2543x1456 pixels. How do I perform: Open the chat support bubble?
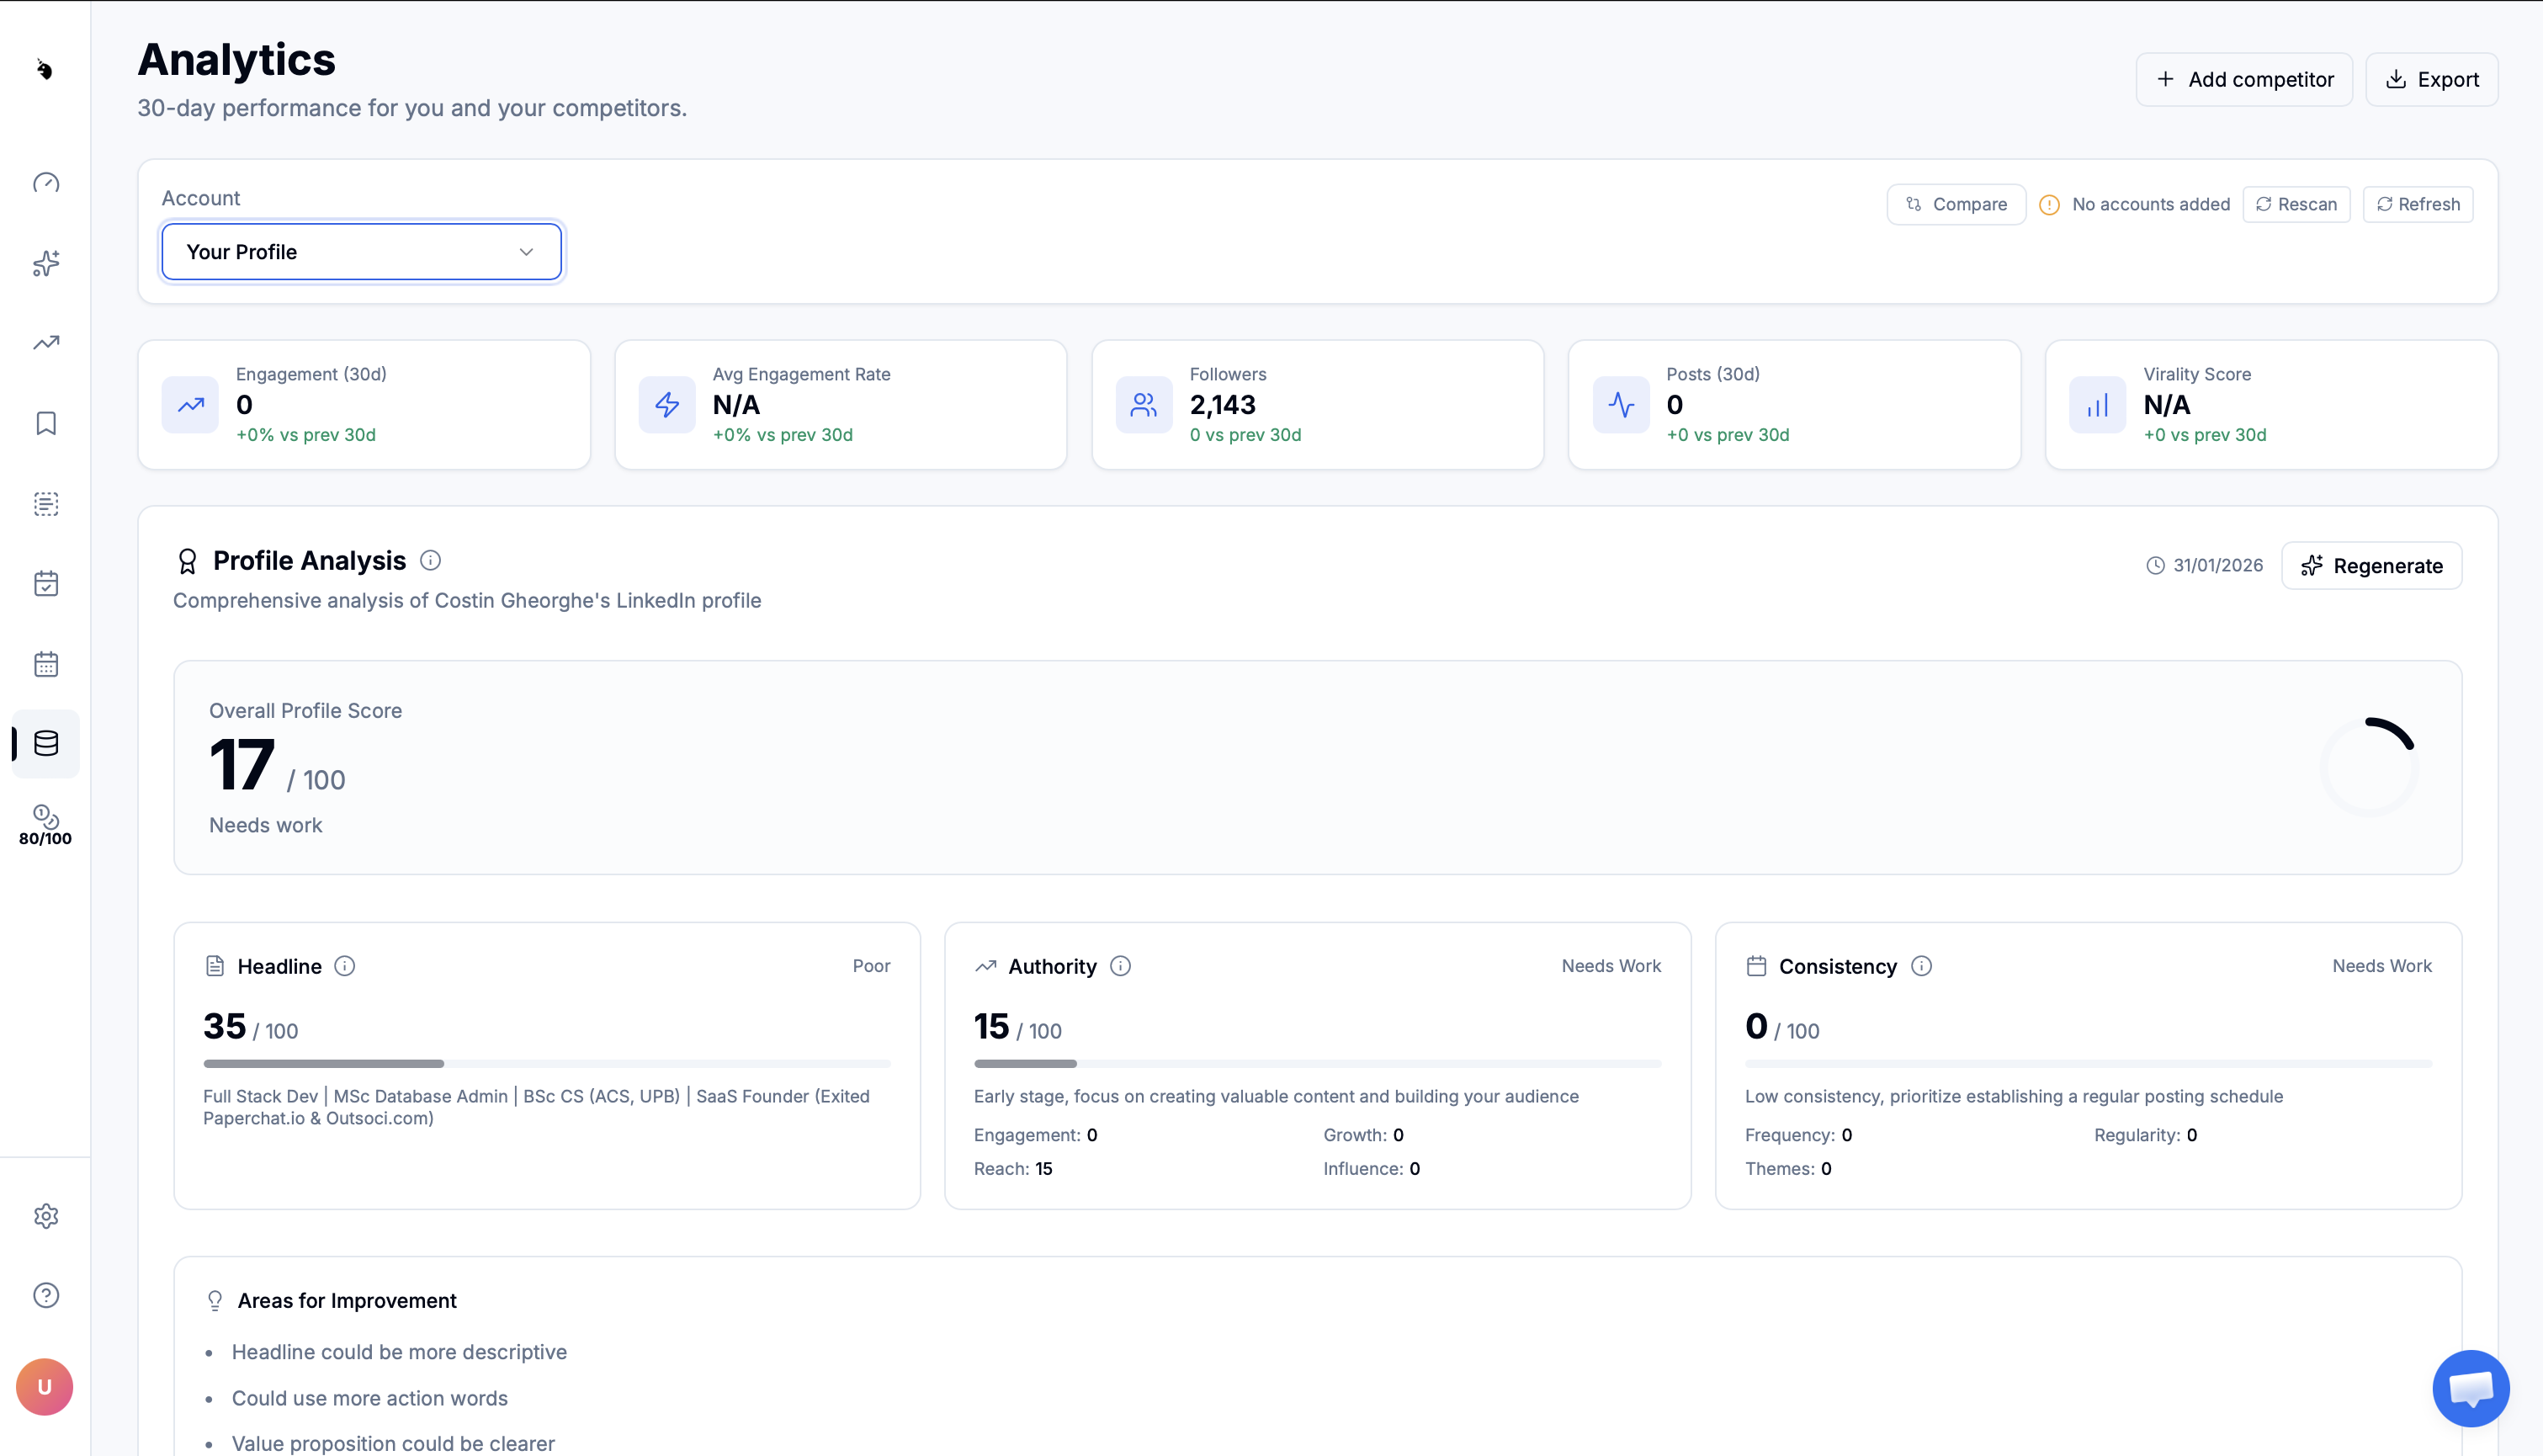click(2470, 1388)
